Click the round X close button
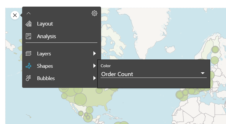 pyautogui.click(x=15, y=15)
